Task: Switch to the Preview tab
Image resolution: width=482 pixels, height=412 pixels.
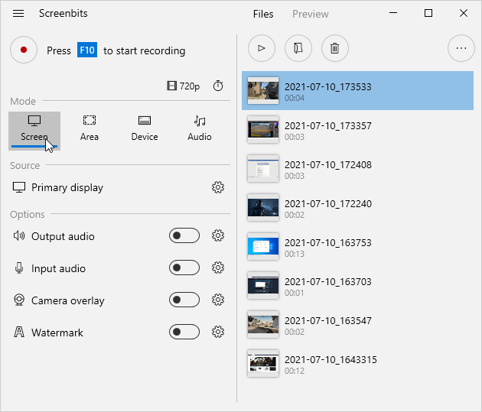Action: [310, 14]
